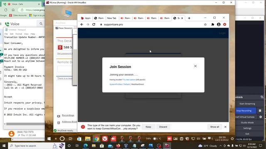266x149 pixels.
Task: Go back in the supportcare.pro browser
Action: tap(82, 24)
